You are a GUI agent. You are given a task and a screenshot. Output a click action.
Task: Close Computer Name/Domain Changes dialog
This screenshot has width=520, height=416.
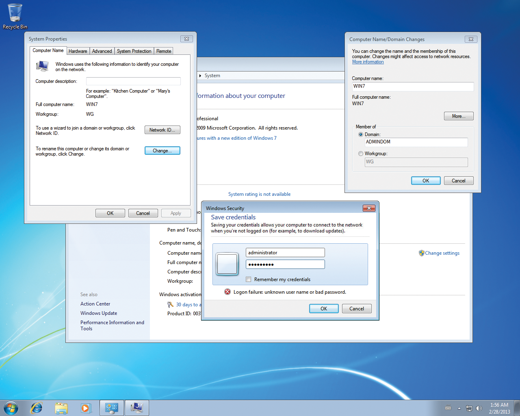coord(471,39)
